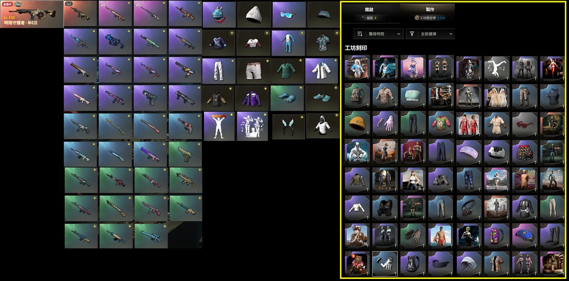Select the bunny ears headband item
Screen dimensions: 569x281
tap(288, 126)
